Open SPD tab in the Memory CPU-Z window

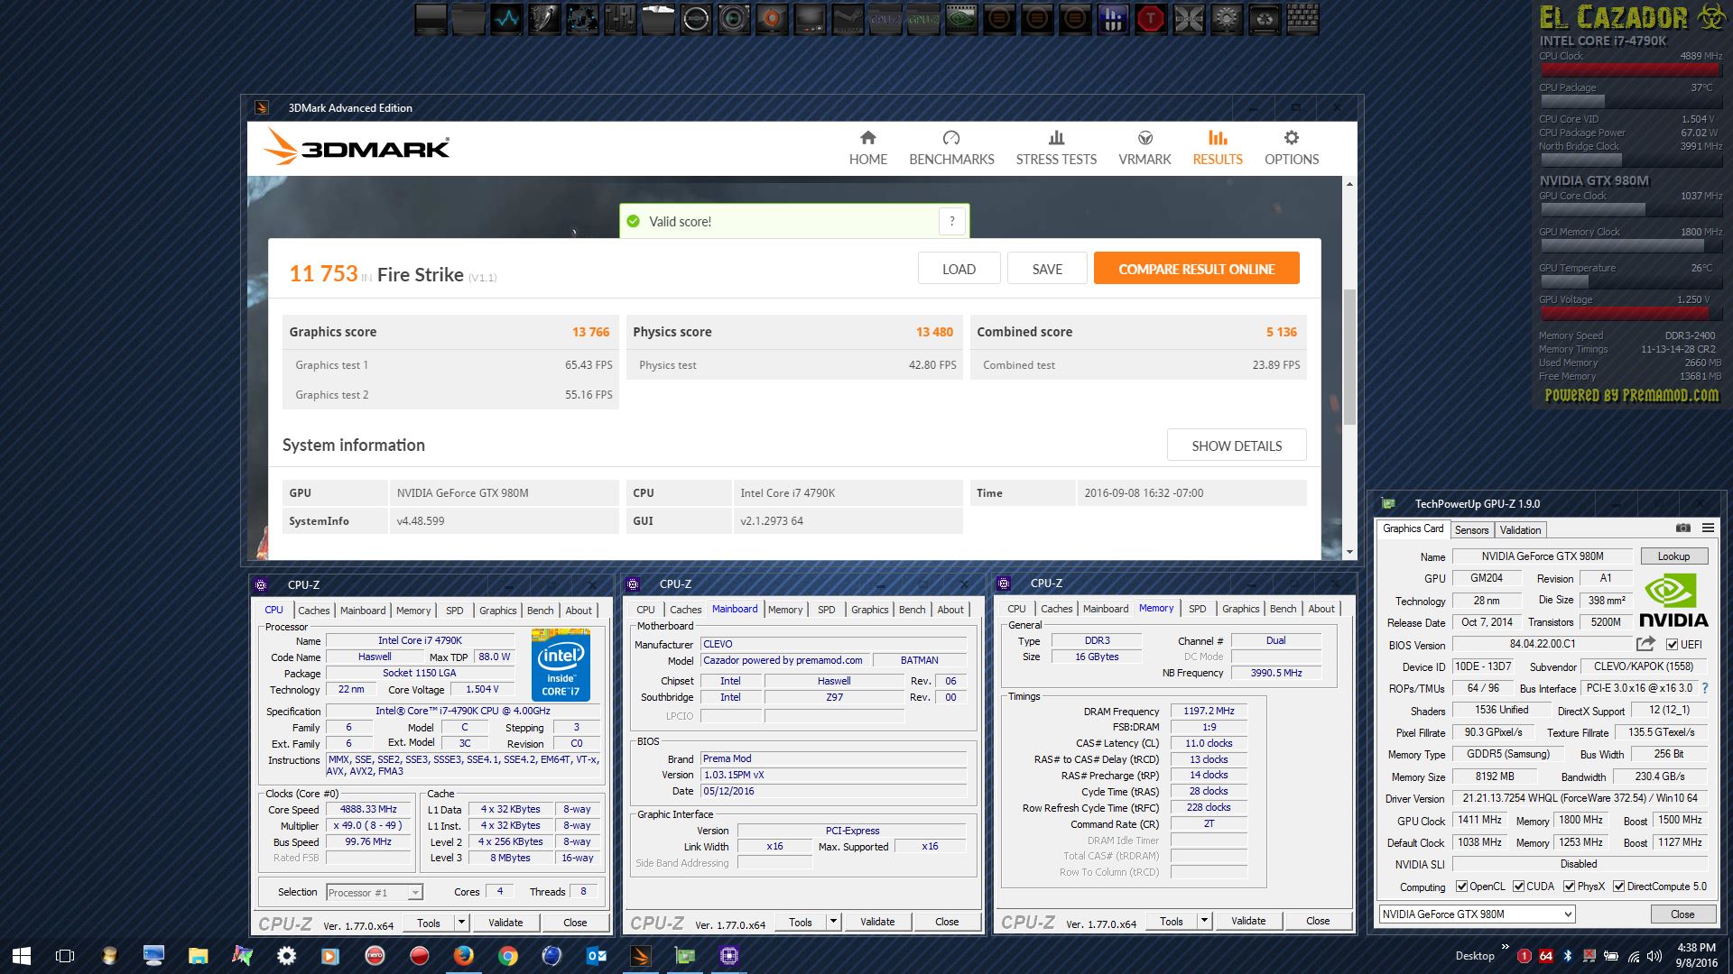(1197, 609)
